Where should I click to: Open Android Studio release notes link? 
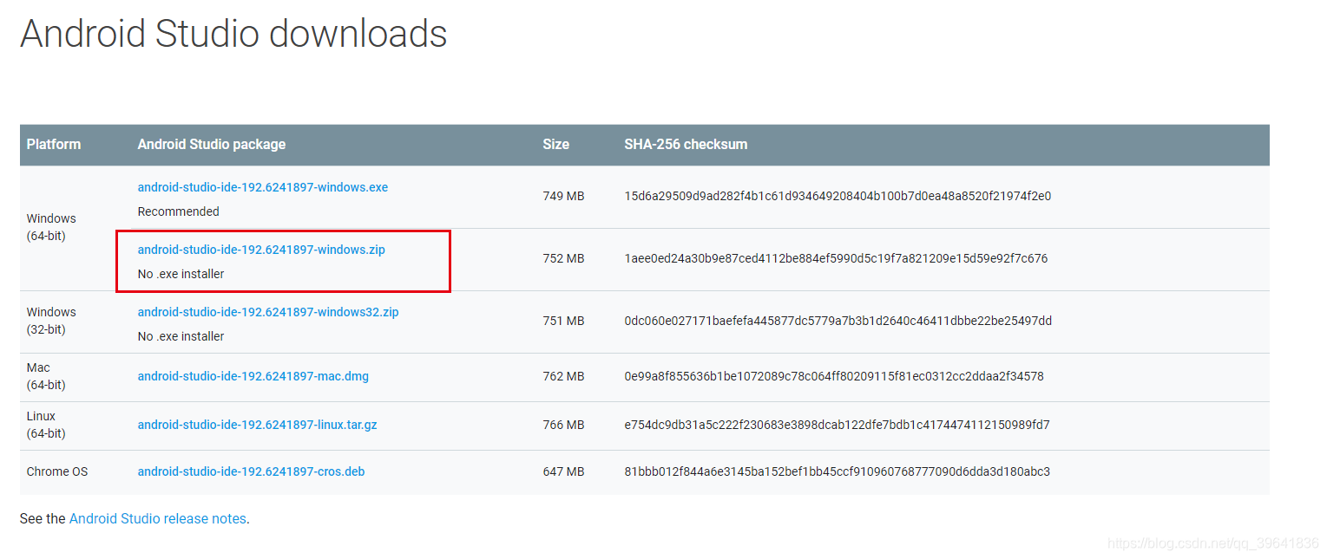pos(158,518)
